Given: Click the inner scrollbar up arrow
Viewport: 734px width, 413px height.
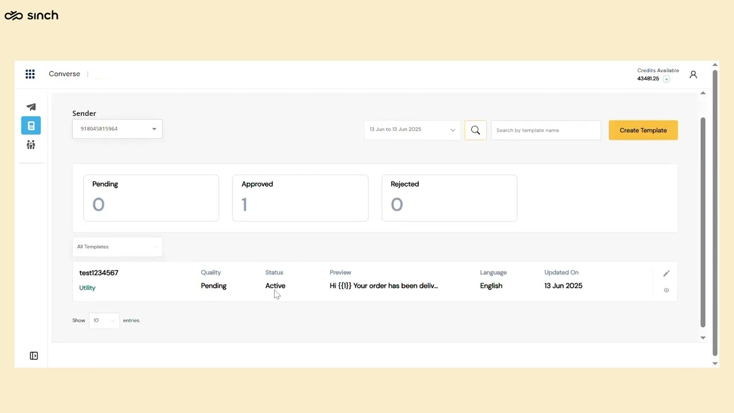Looking at the screenshot, I should click(x=703, y=93).
